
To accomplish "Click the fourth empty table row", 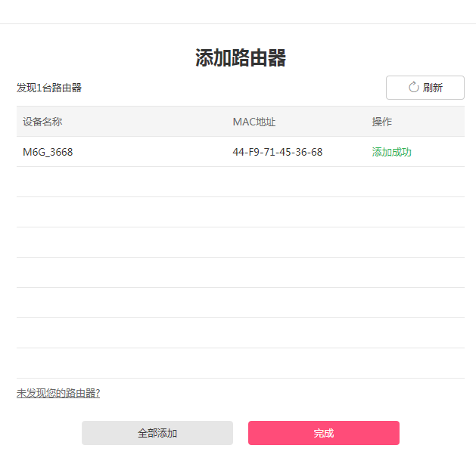I will (241, 273).
